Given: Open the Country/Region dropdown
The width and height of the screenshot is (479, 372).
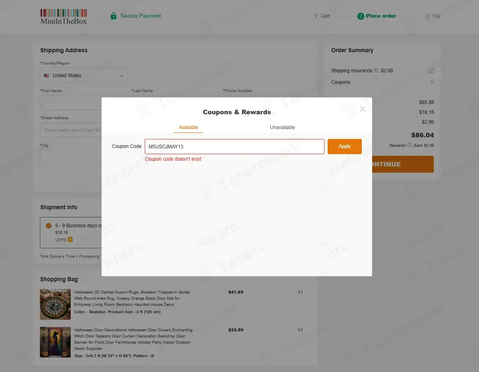Looking at the screenshot, I should pyautogui.click(x=83, y=75).
